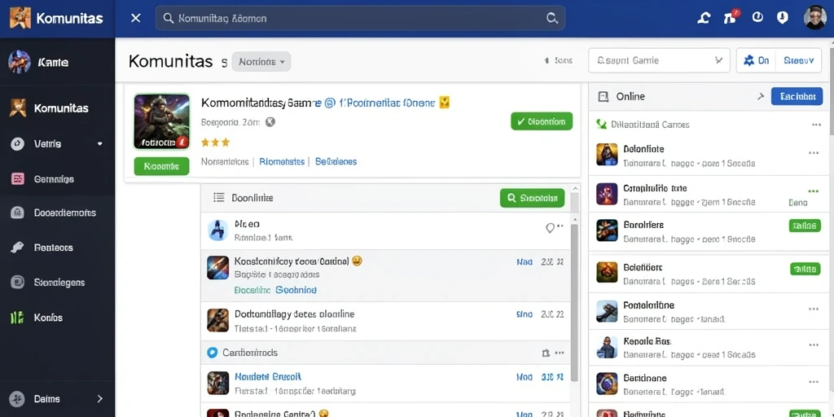Click the post list vertical scrollbar

pos(574,301)
